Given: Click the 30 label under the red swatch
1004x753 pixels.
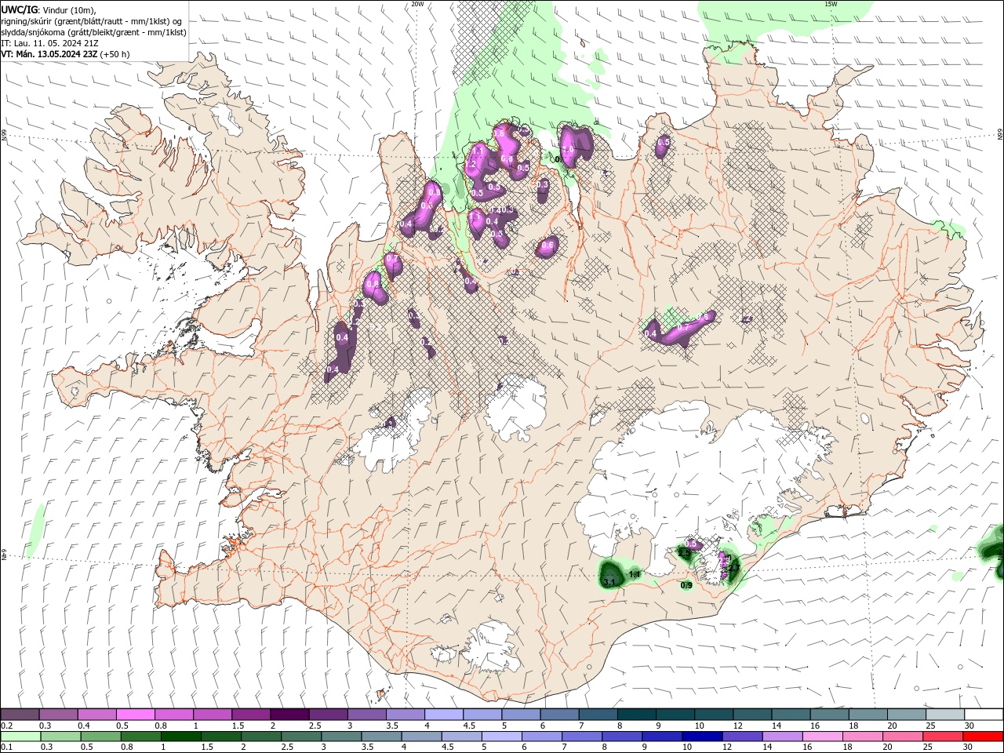Looking at the screenshot, I should [967, 747].
